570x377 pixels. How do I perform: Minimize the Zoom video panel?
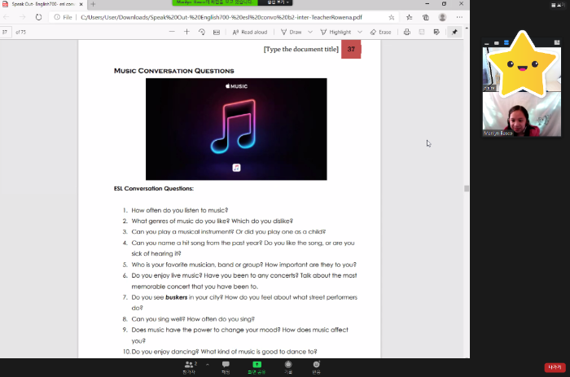pyautogui.click(x=487, y=43)
